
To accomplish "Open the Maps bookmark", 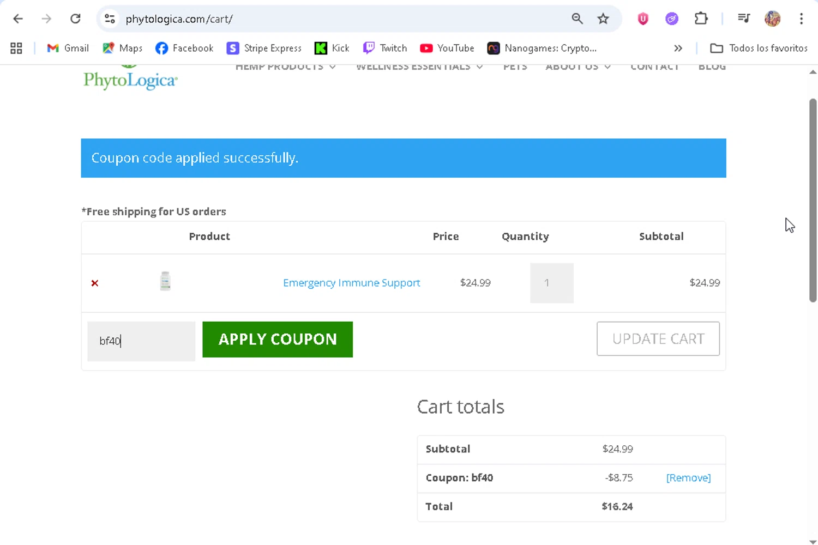I will click(x=123, y=49).
